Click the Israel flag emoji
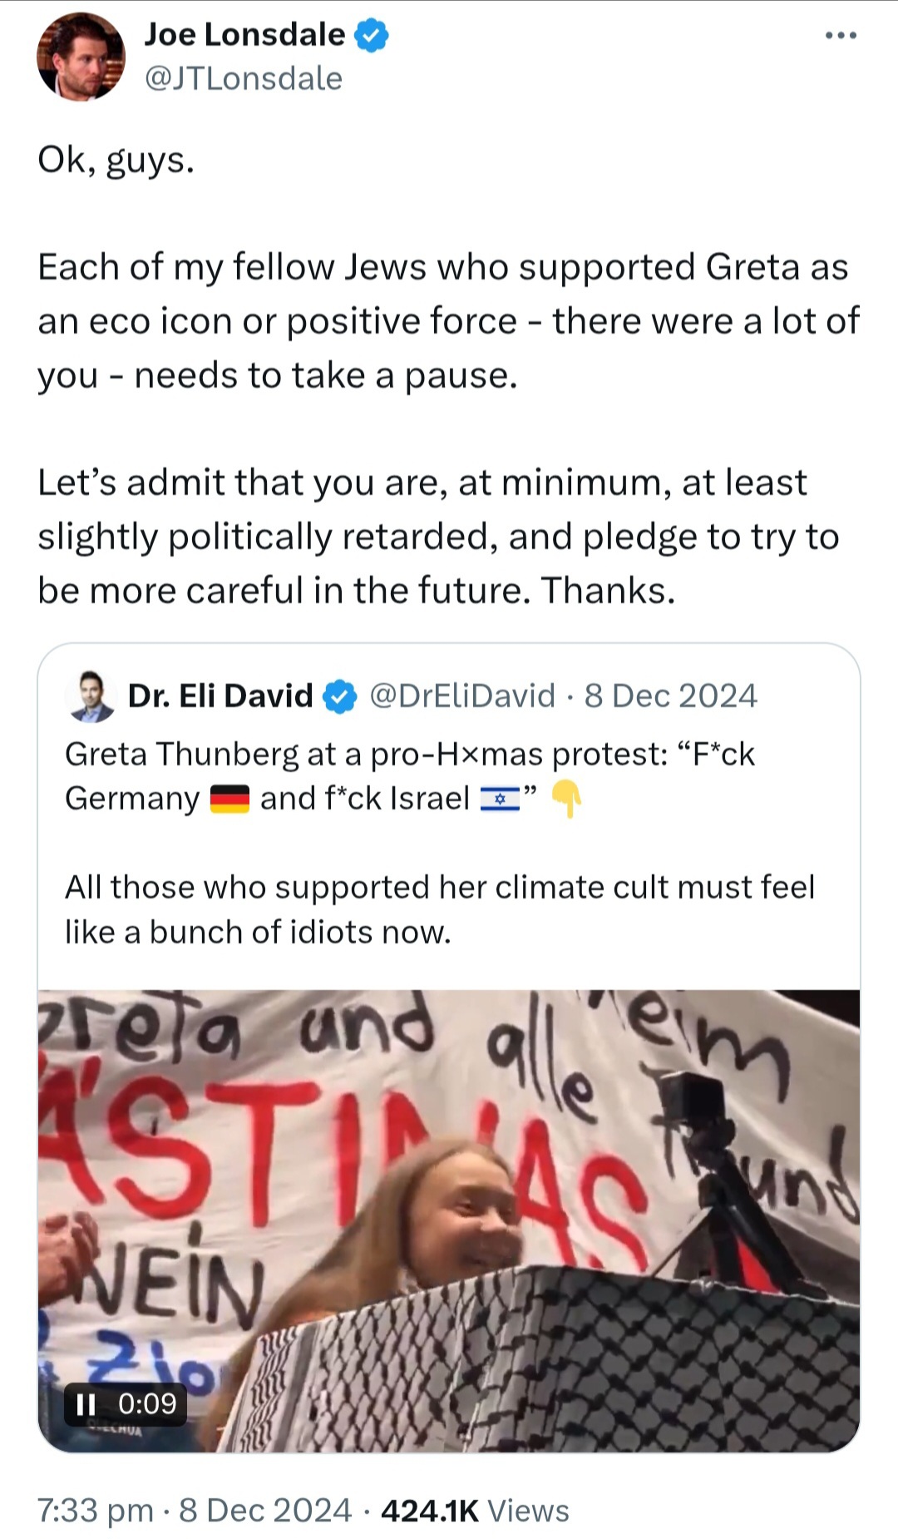The image size is (898, 1539). click(x=499, y=799)
